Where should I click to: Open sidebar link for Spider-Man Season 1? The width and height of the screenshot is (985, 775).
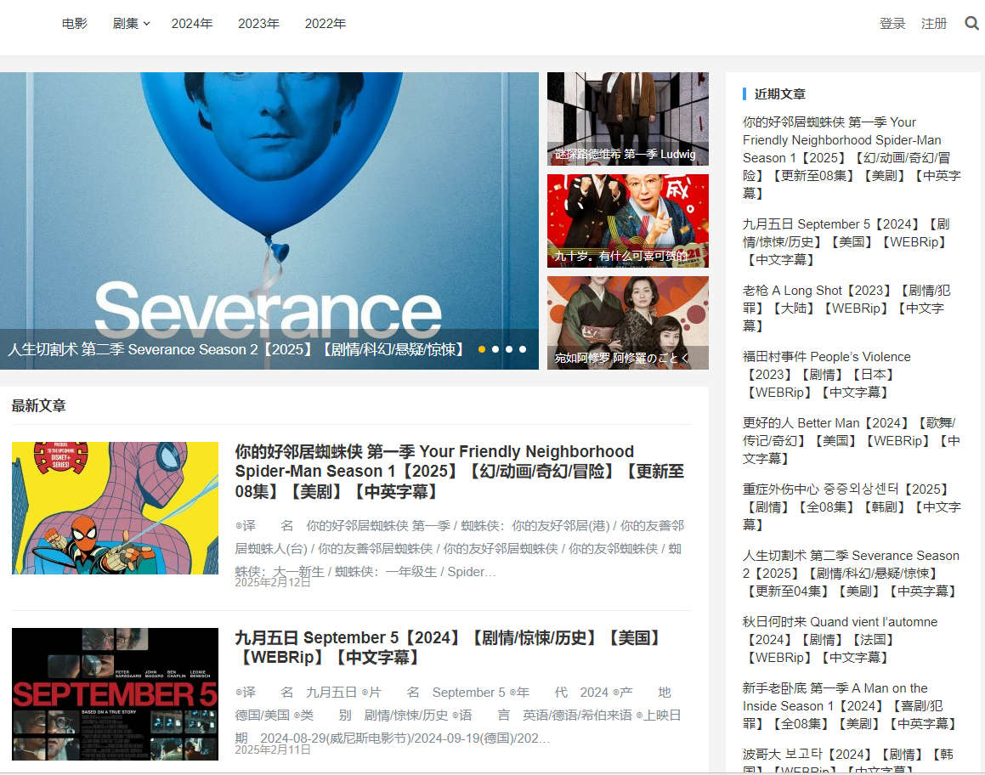tap(852, 158)
